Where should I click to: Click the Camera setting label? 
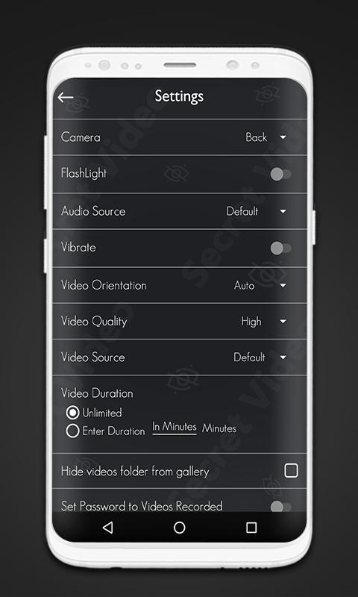pyautogui.click(x=81, y=137)
